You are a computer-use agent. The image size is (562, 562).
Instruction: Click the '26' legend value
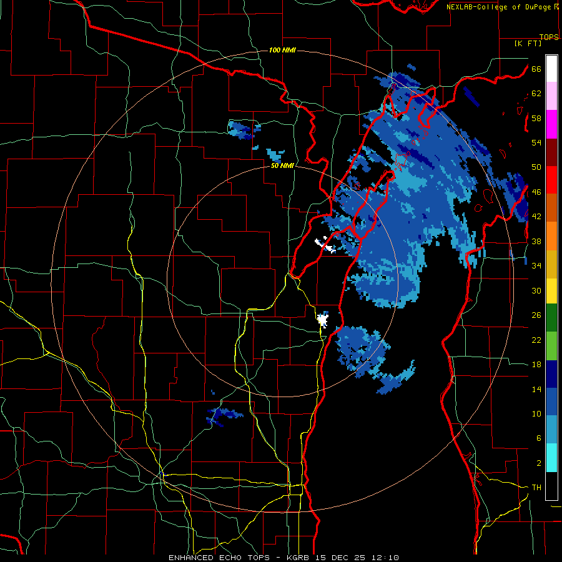pyautogui.click(x=536, y=315)
